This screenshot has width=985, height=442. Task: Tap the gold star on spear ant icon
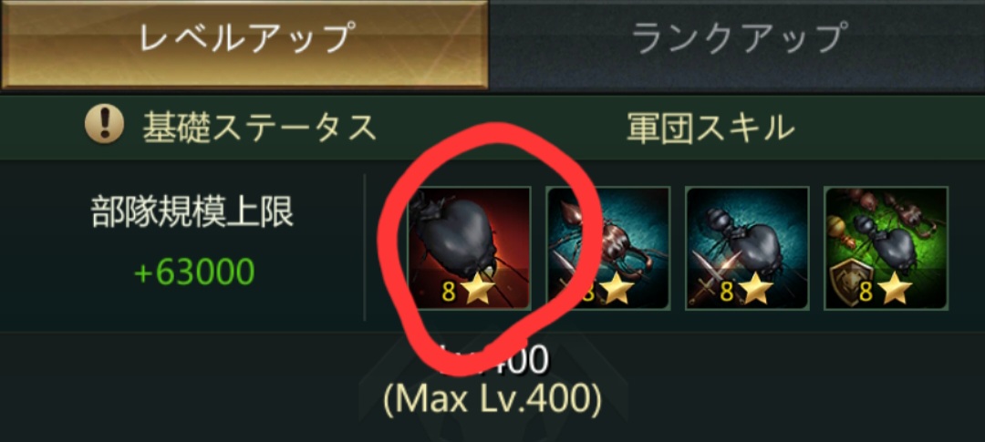[x=617, y=291]
